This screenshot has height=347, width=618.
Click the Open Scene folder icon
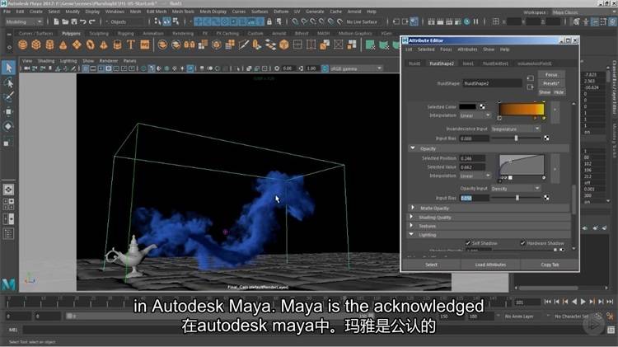(x=65, y=21)
